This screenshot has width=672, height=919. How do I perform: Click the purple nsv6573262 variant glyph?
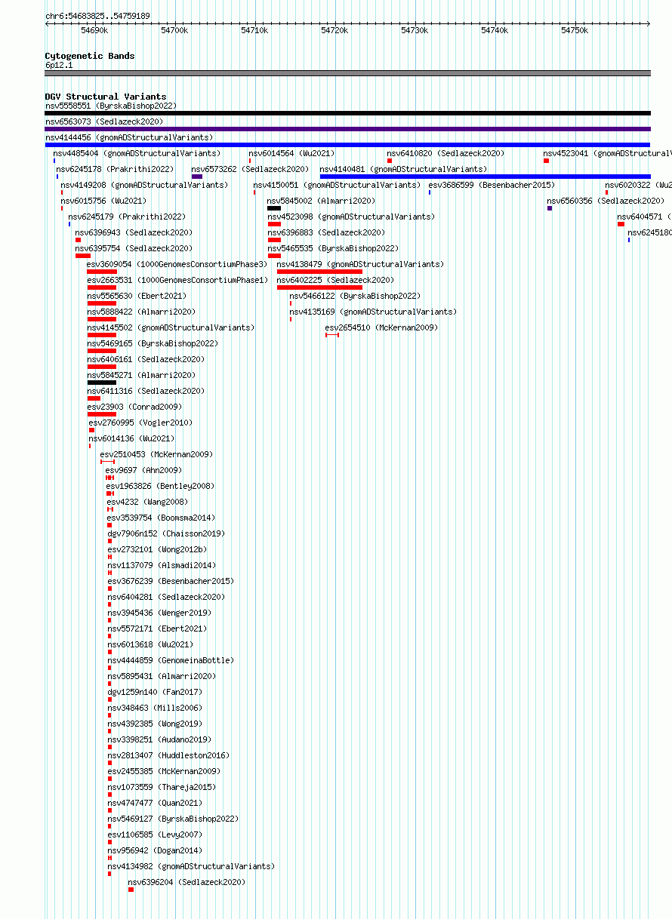tap(197, 177)
